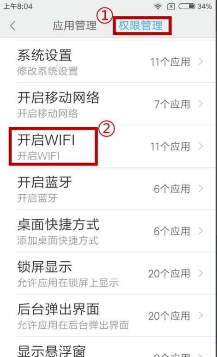The image size is (217, 357).
Task: Tap the battery indicator icon
Action: (187, 6)
